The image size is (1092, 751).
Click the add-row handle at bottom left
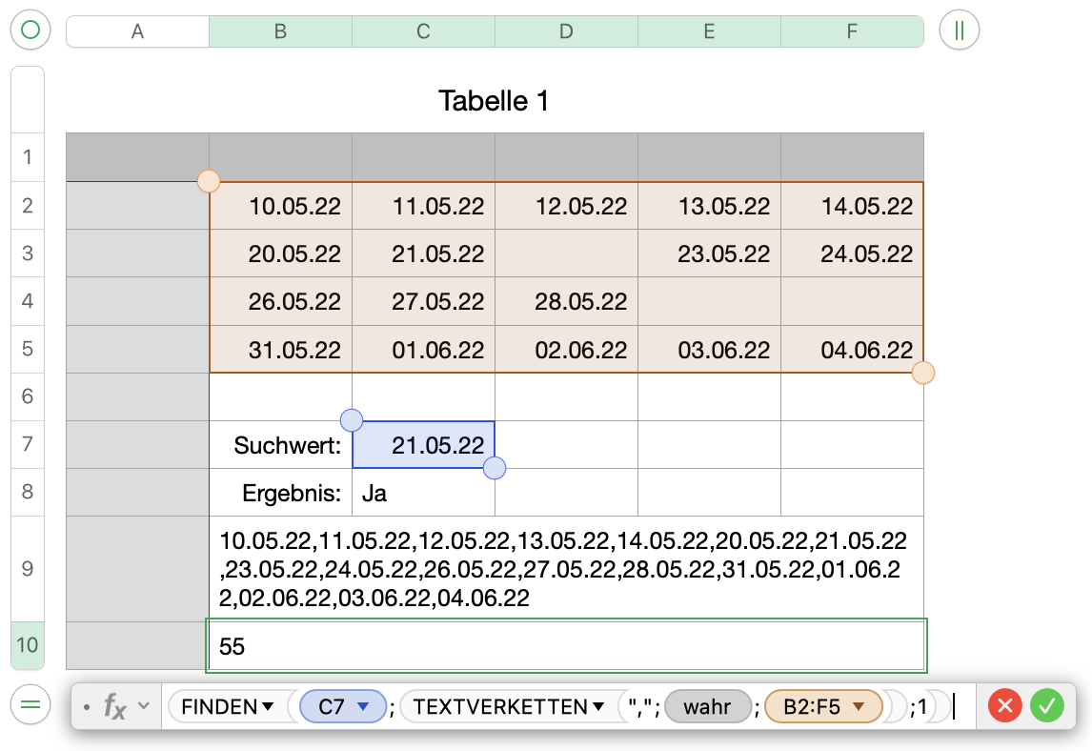tap(30, 705)
